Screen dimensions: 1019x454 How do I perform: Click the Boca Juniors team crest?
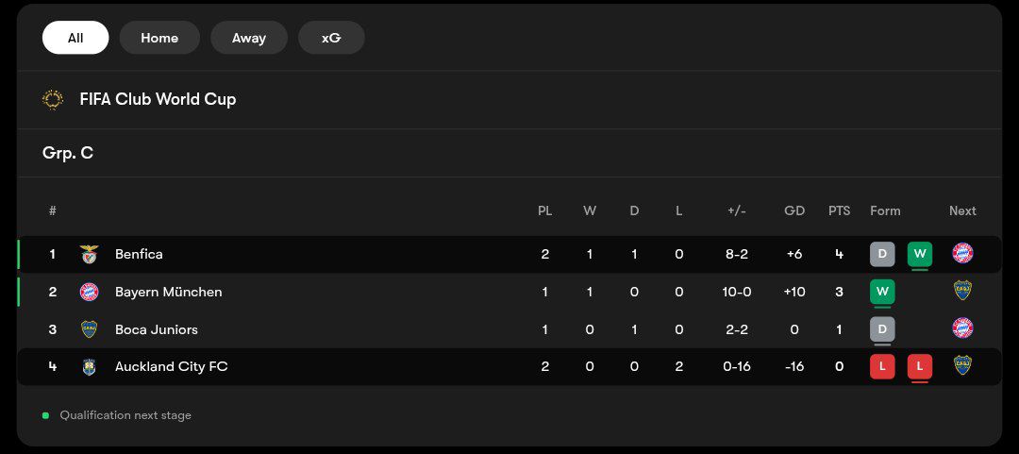click(89, 329)
